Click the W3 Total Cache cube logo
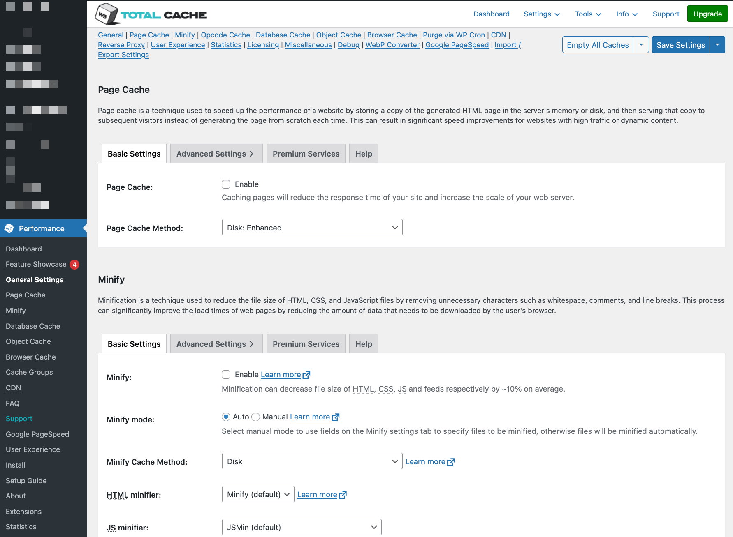This screenshot has width=733, height=537. [x=107, y=14]
